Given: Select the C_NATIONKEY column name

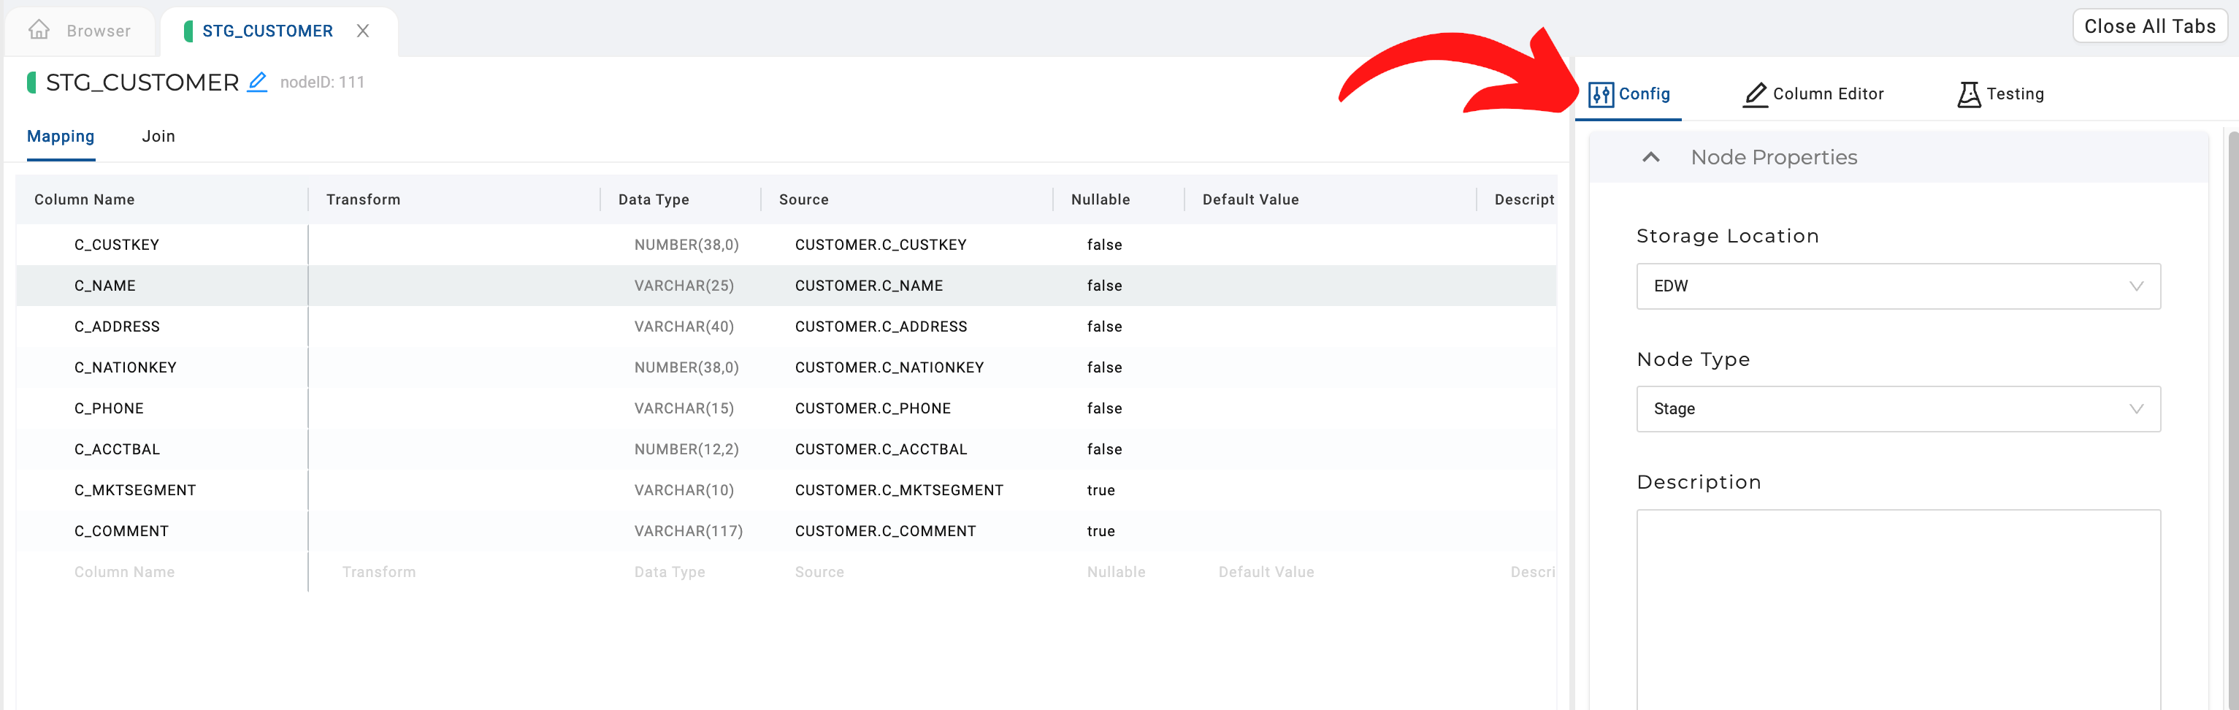Looking at the screenshot, I should (125, 367).
